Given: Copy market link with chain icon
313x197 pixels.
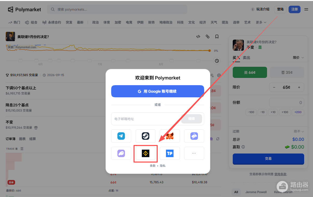Looking at the screenshot, I should click(208, 37).
